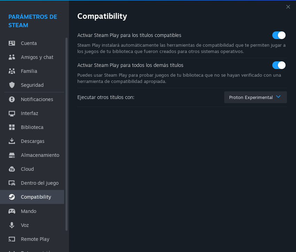The height and width of the screenshot is (252, 296).
Task: Click the Descargas download icon
Action: [11, 141]
